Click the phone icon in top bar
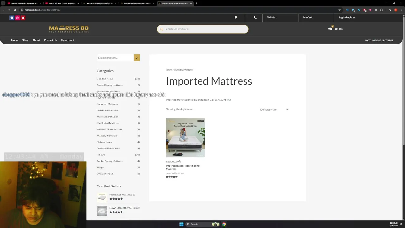The height and width of the screenshot is (228, 405). point(255,17)
